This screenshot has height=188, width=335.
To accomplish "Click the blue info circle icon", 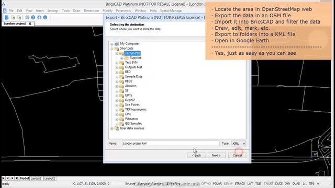I will [x=45, y=17].
